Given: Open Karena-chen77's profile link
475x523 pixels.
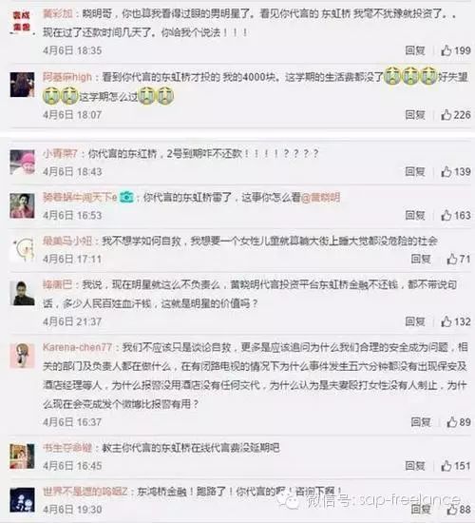Looking at the screenshot, I should point(77,347).
